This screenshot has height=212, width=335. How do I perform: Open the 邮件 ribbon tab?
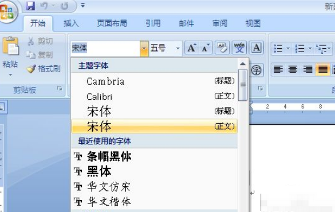click(187, 23)
